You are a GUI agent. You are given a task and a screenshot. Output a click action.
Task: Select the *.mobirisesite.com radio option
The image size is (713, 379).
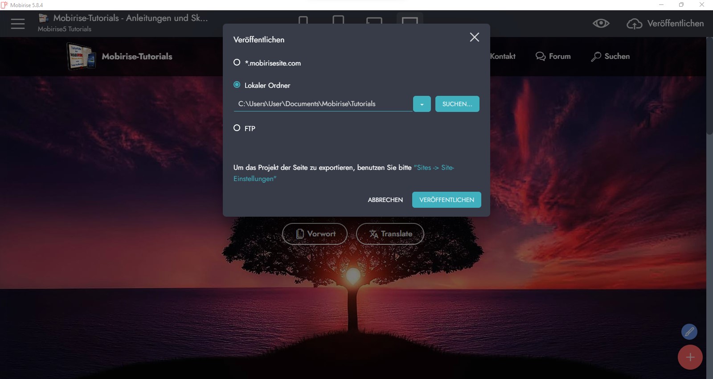click(237, 62)
